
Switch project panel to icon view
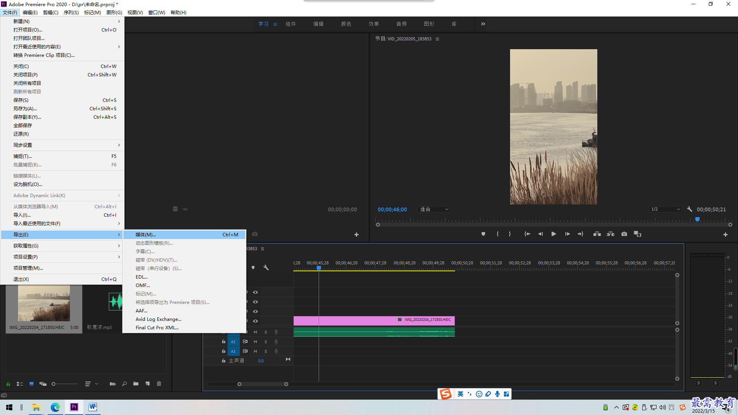point(32,384)
